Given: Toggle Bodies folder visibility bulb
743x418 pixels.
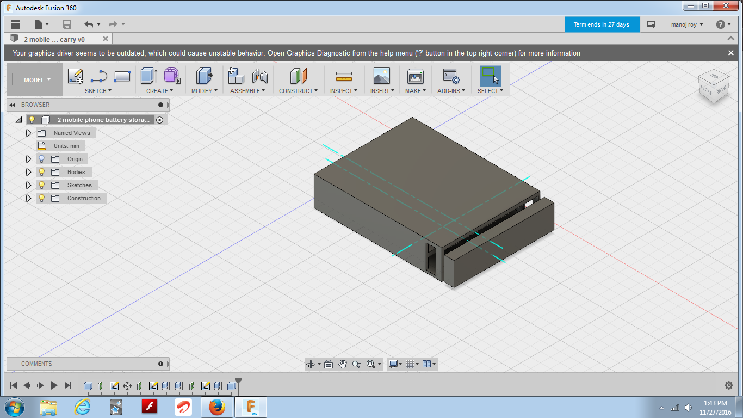Looking at the screenshot, I should coord(41,172).
